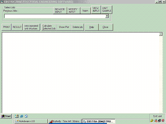Expand the Previous Jobs dropdown arrow
Image resolution: width=166 pixels, height=124 pixels.
pyautogui.click(x=107, y=16)
